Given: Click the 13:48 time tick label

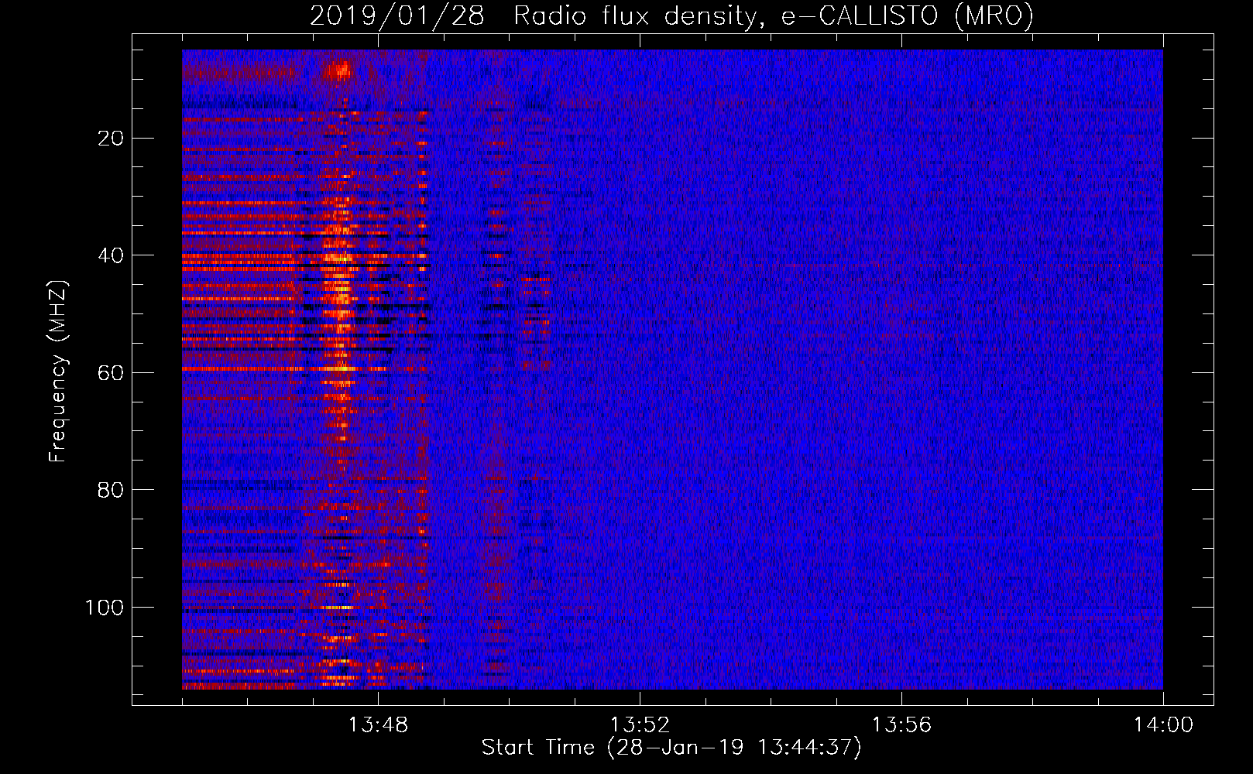Looking at the screenshot, I should (379, 725).
